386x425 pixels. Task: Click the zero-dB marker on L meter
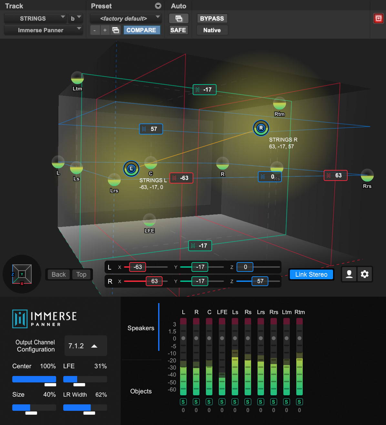183,338
